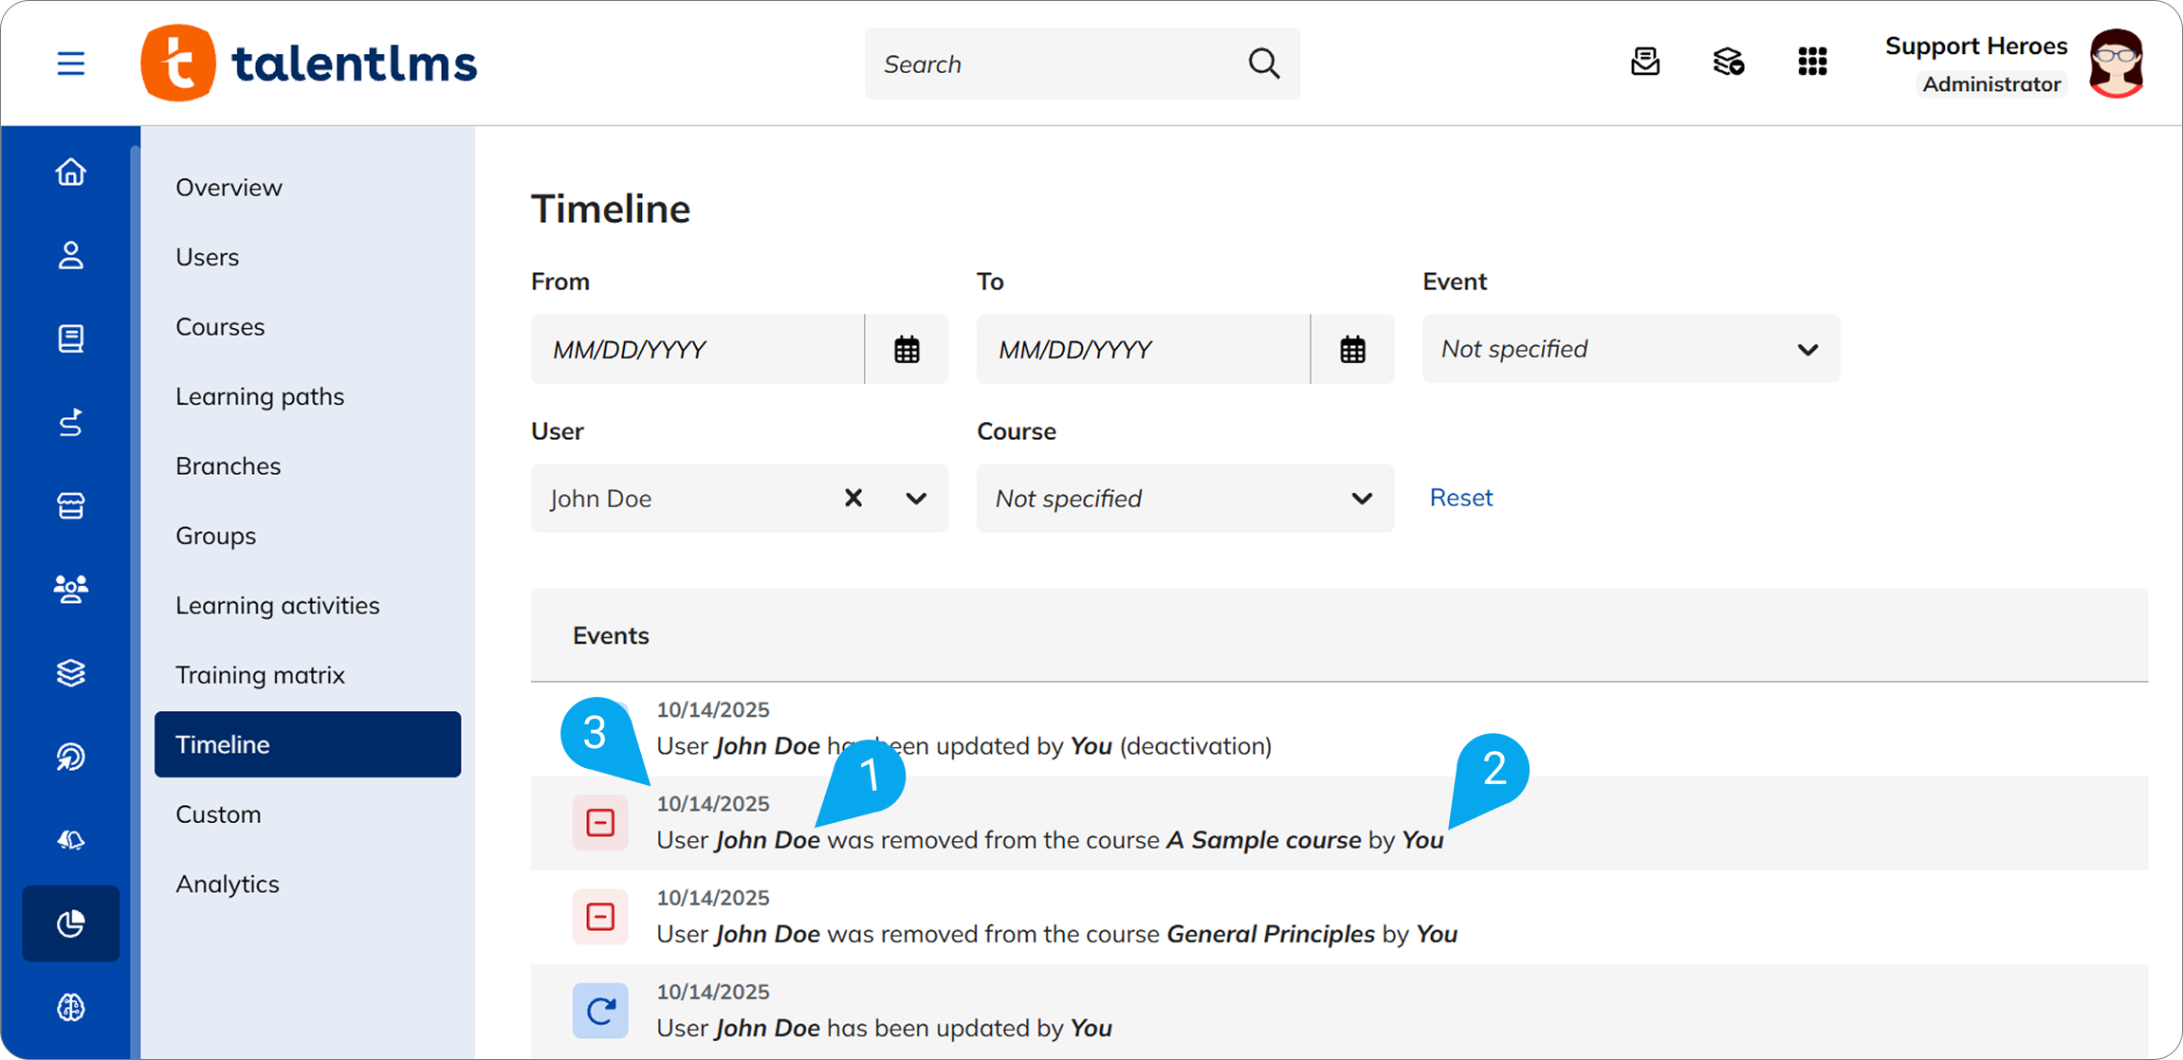Screen dimensions: 2183x1060
Task: Open the Automations sidebar icon
Action: (x=71, y=757)
